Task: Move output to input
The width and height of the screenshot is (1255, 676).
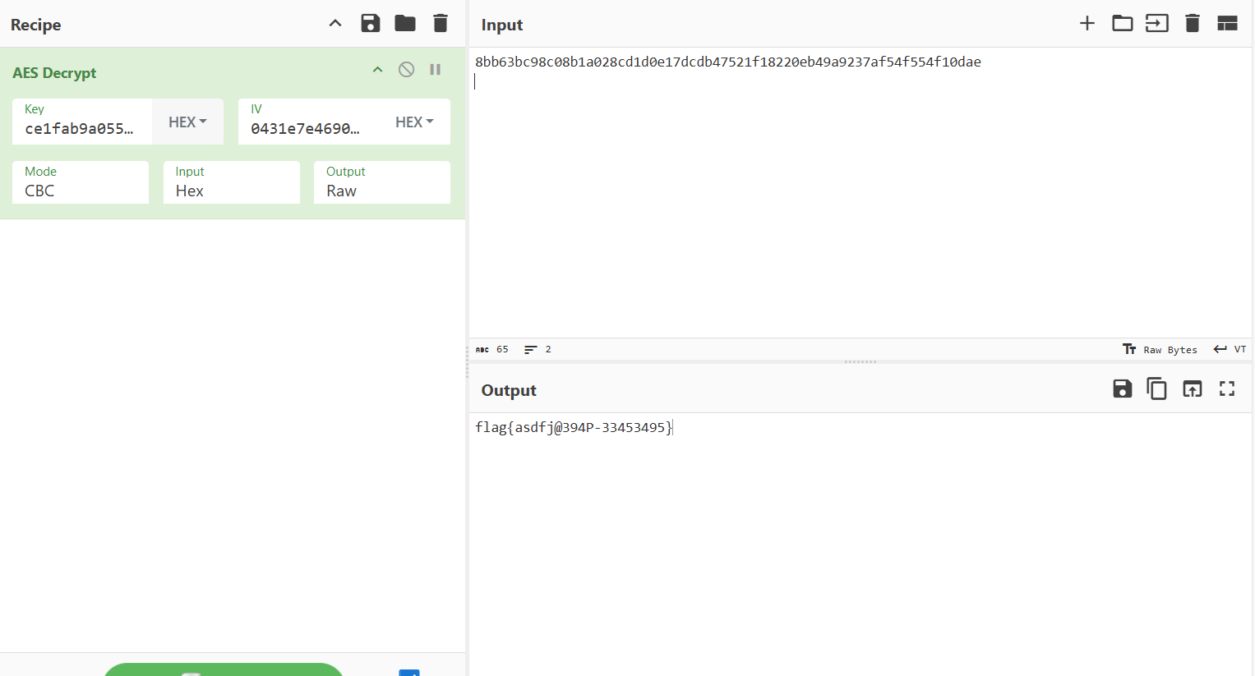Action: tap(1193, 389)
